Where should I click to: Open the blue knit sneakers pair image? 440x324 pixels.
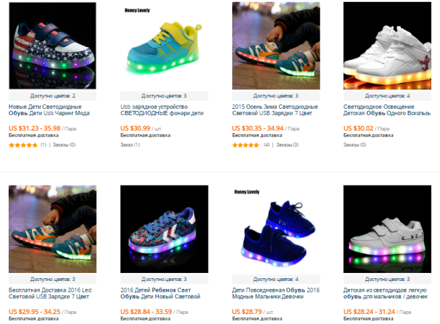click(276, 229)
